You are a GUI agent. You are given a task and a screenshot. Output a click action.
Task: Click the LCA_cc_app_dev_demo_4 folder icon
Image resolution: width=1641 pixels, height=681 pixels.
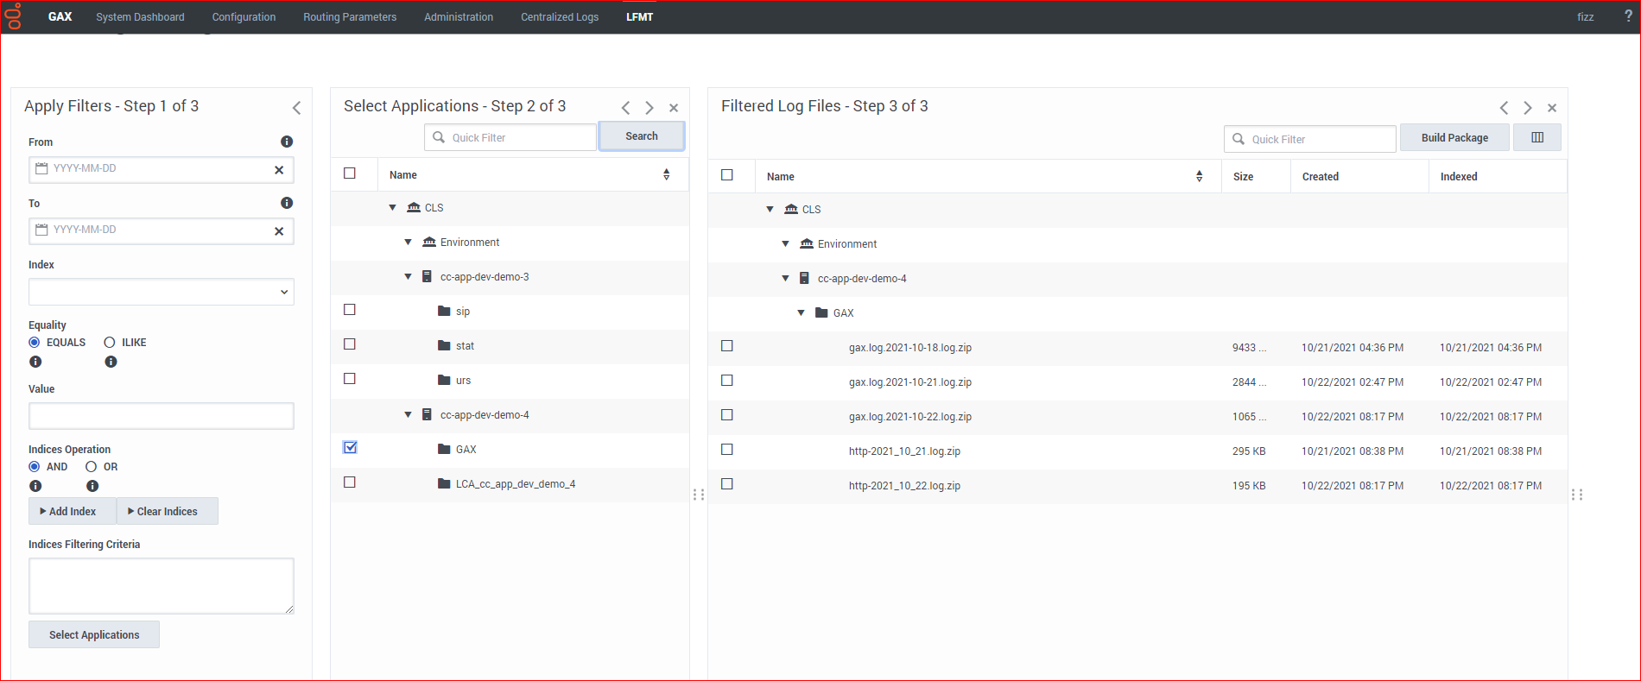click(444, 483)
